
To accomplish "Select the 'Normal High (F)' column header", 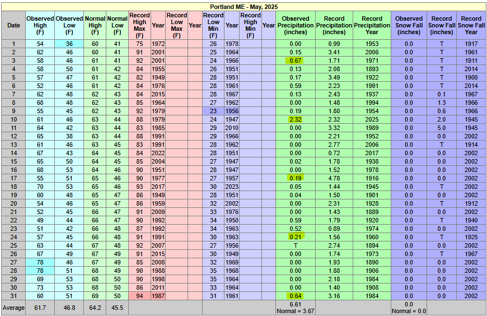I will point(95,25).
